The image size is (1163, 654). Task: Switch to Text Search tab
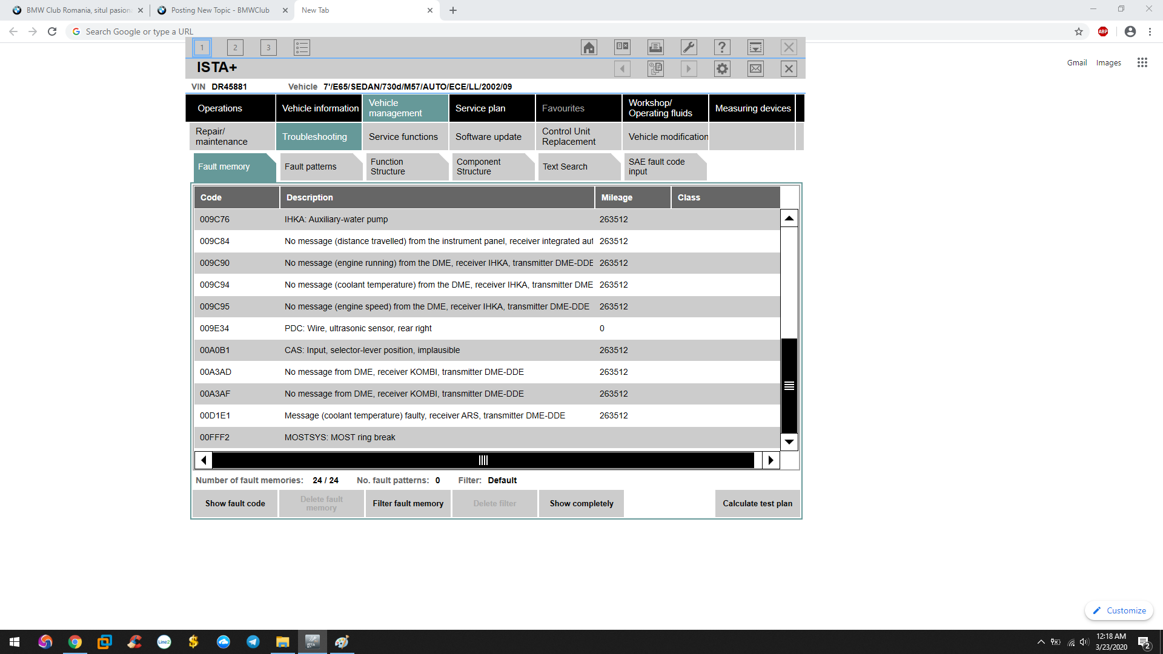580,167
